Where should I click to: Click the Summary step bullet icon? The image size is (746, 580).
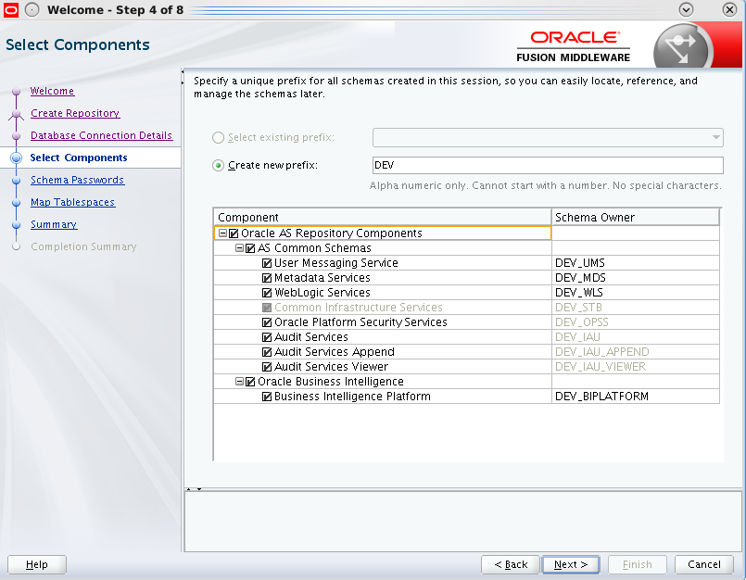[16, 224]
